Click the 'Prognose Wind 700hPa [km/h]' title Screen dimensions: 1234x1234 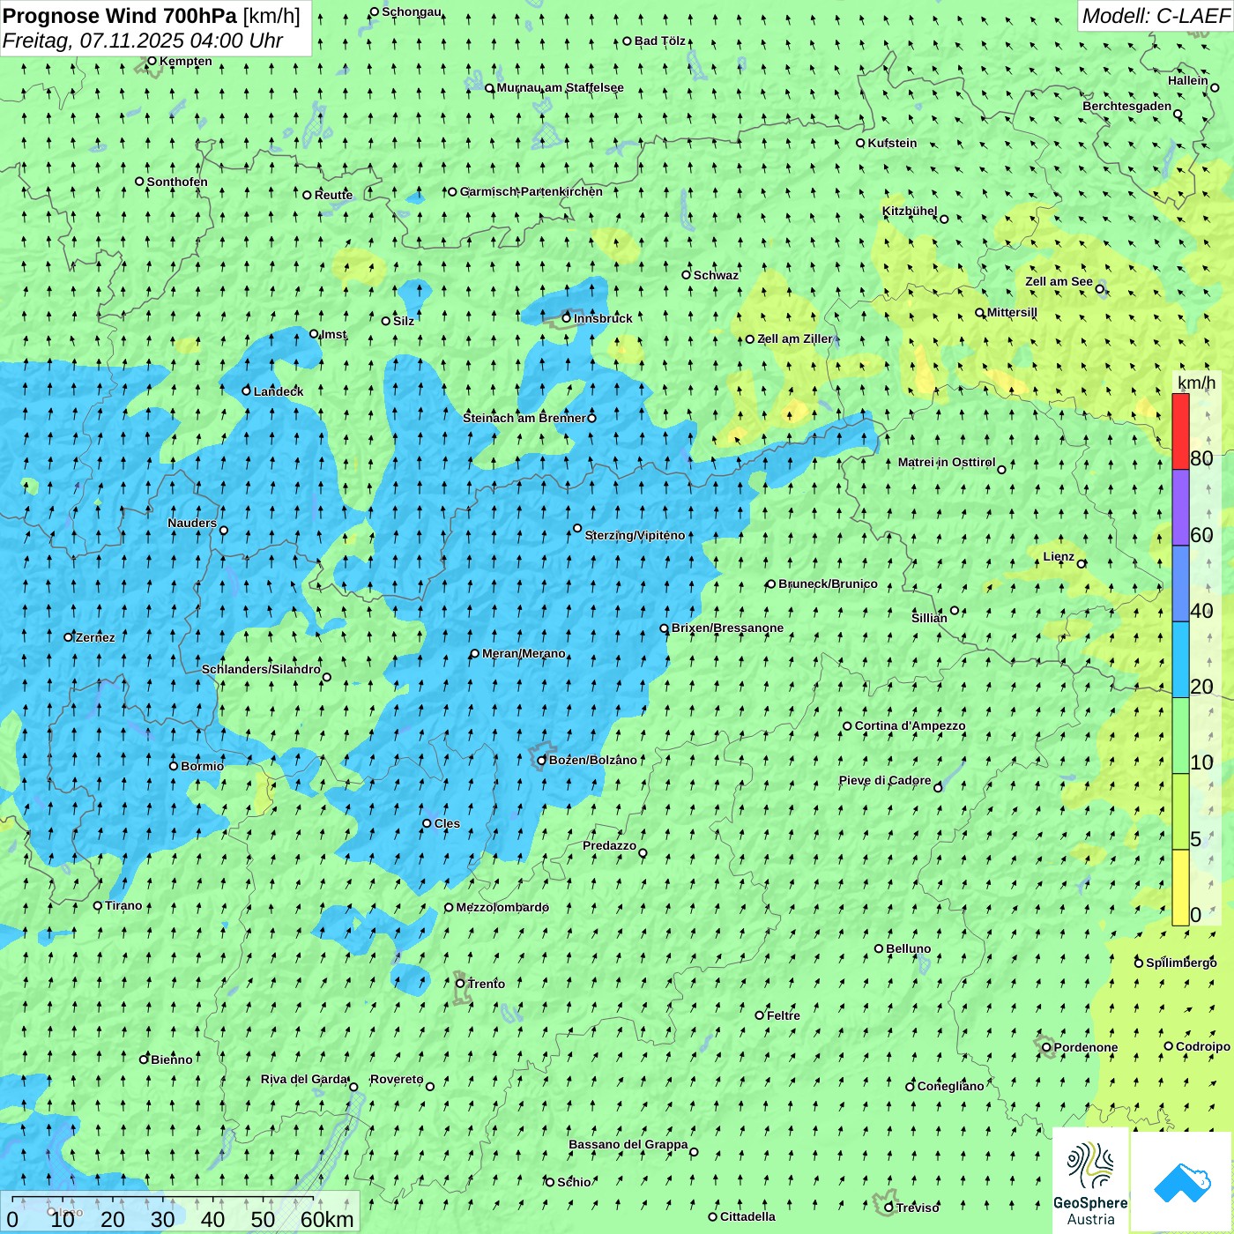click(152, 16)
